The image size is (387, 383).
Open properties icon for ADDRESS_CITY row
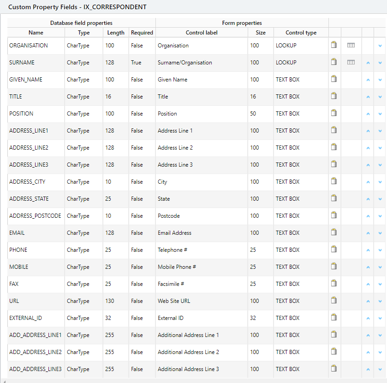point(334,181)
